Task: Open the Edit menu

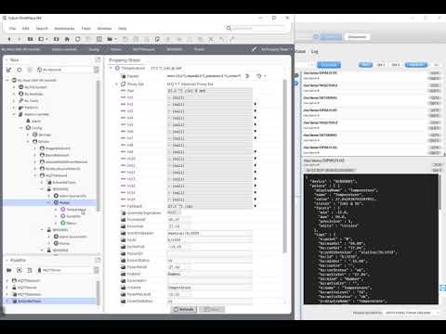Action: tap(26, 28)
